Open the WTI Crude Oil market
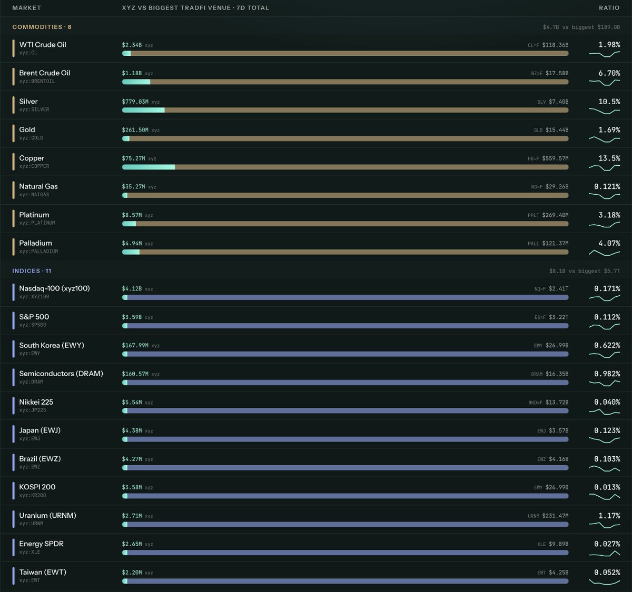The width and height of the screenshot is (632, 592). click(x=43, y=45)
